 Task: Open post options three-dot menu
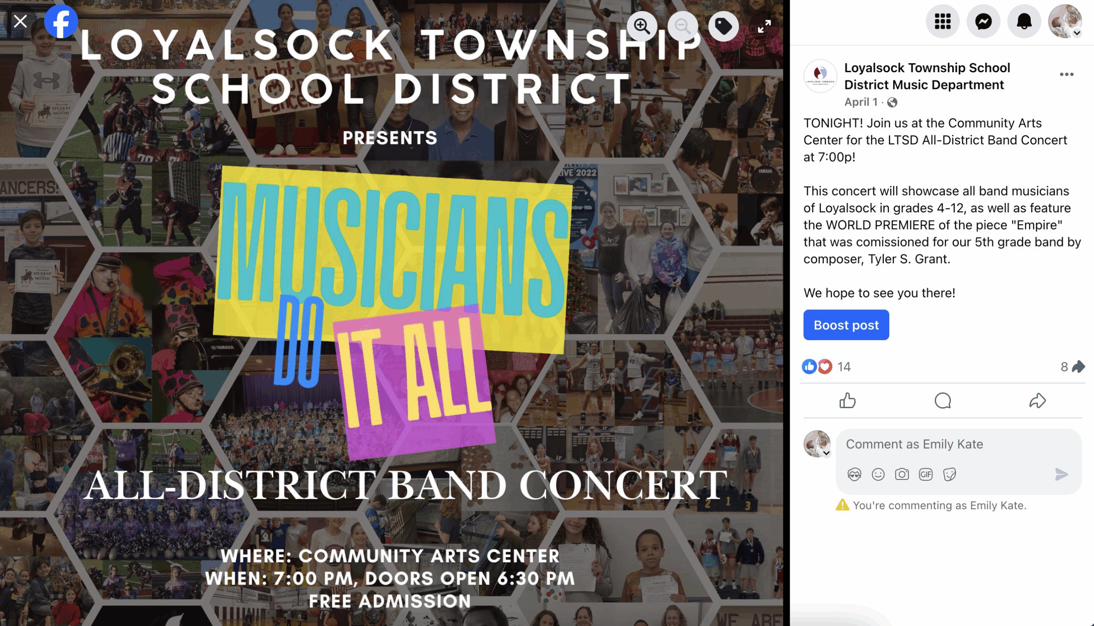[1066, 74]
